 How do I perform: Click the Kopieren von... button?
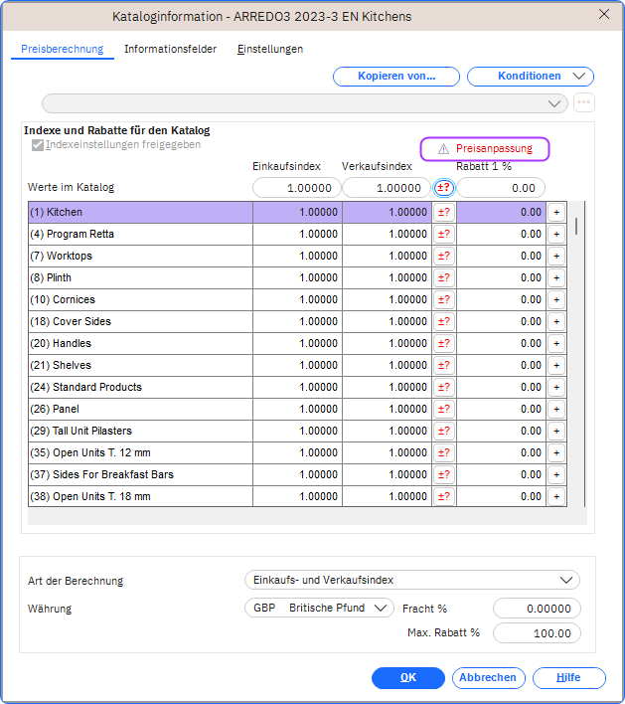coord(395,77)
